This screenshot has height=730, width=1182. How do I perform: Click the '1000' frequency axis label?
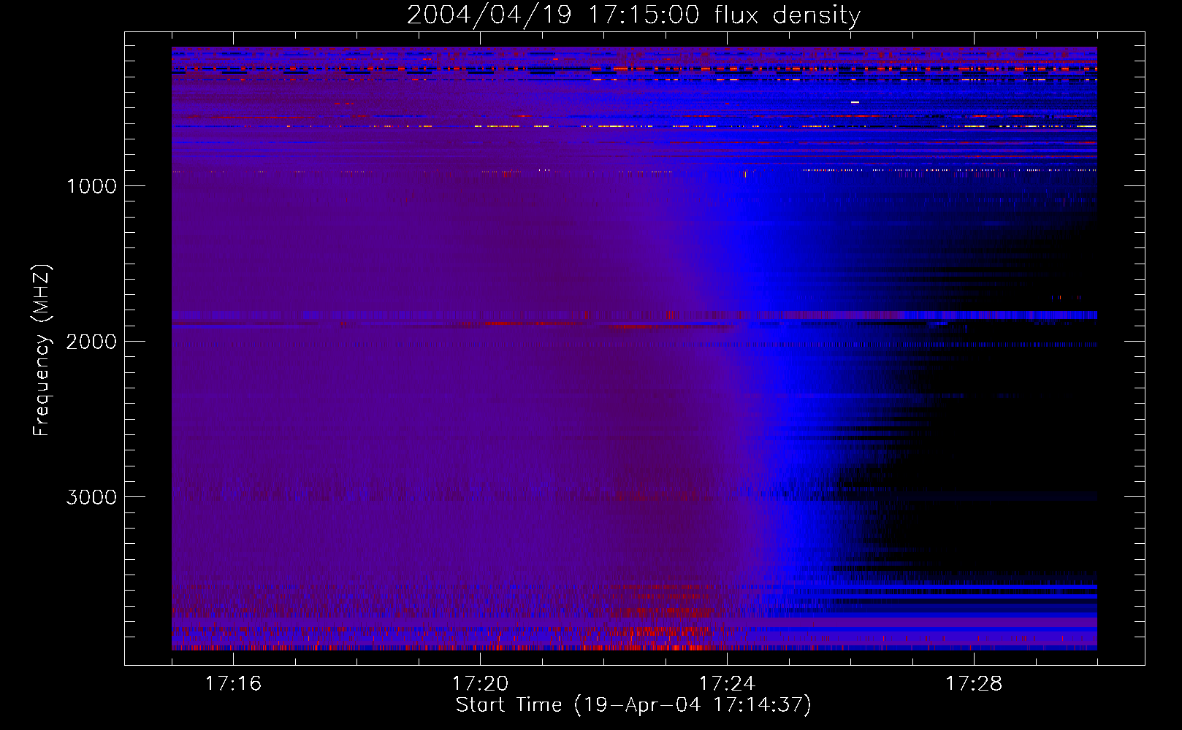point(91,186)
